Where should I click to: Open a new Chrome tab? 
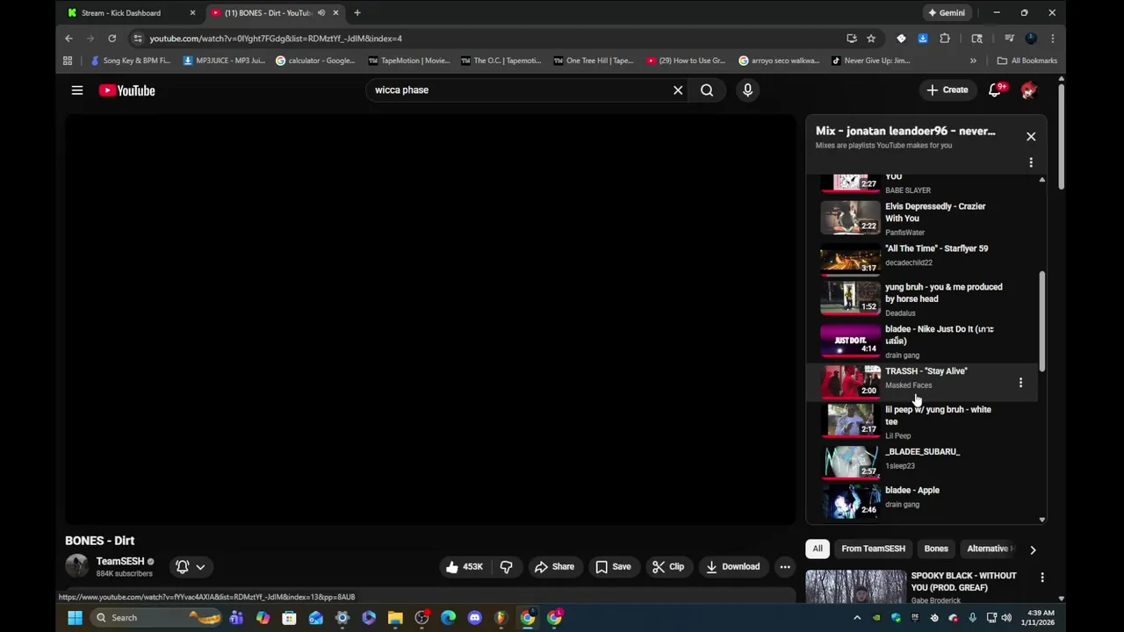tap(357, 13)
